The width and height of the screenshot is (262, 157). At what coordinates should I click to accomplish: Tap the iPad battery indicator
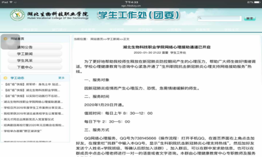[x=257, y=2]
